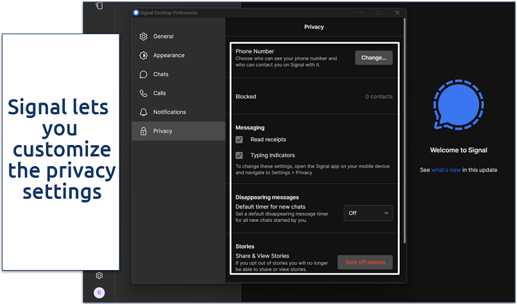Click the Privacy lock icon
517x304 pixels.
(x=143, y=131)
